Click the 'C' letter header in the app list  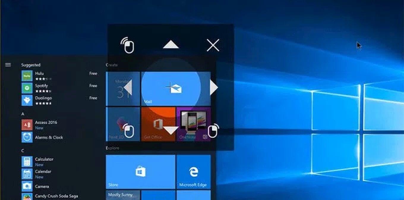click(23, 151)
